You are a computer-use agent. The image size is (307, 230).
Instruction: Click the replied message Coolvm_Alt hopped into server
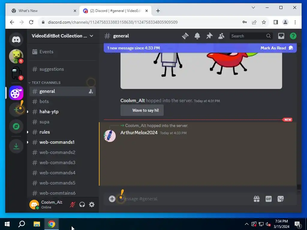pos(156,125)
